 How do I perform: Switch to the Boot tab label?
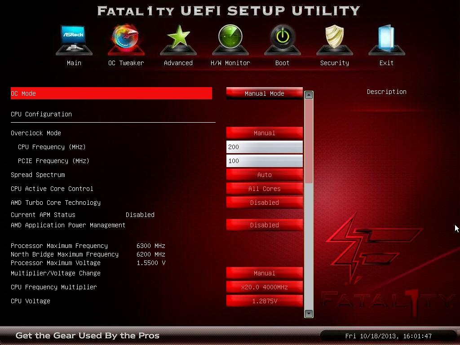(282, 63)
